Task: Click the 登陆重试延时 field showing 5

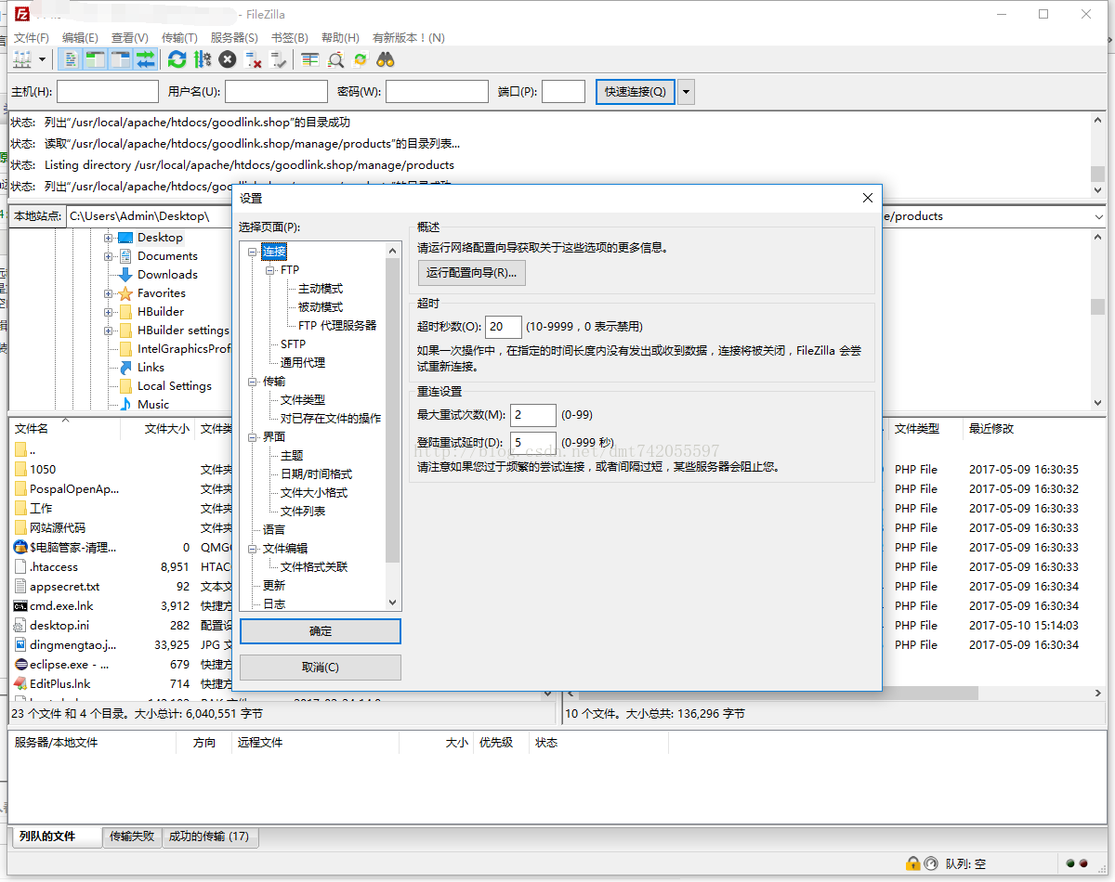Action: coord(533,443)
